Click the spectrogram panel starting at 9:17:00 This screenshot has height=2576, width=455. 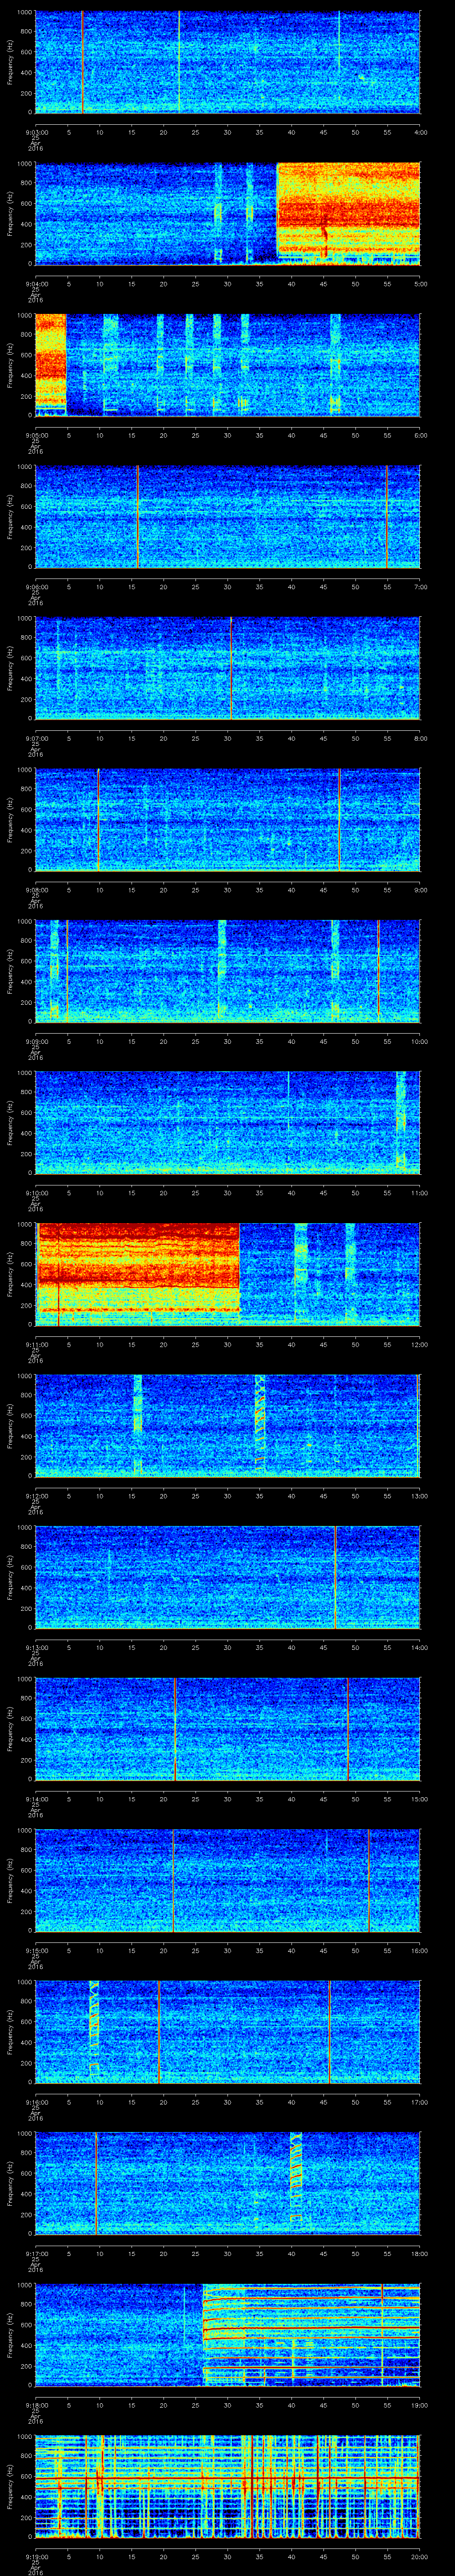227,2183
